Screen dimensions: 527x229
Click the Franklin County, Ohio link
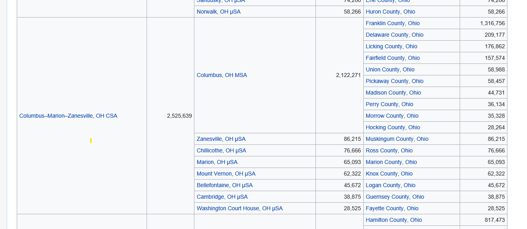pyautogui.click(x=393, y=23)
